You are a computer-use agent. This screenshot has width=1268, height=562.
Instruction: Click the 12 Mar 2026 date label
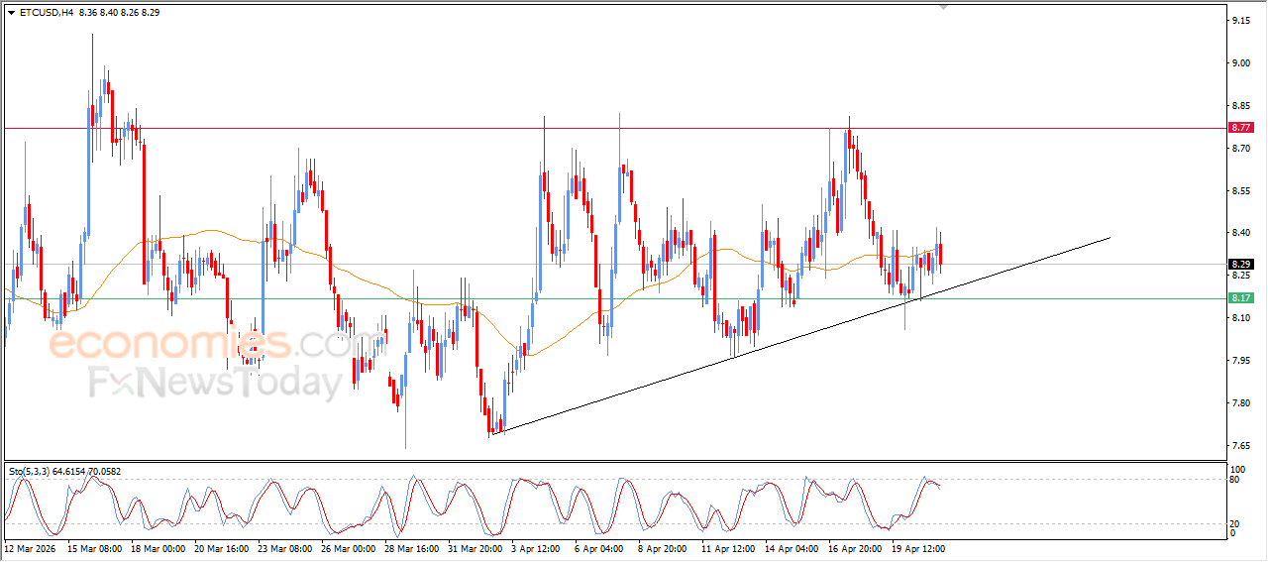point(32,547)
